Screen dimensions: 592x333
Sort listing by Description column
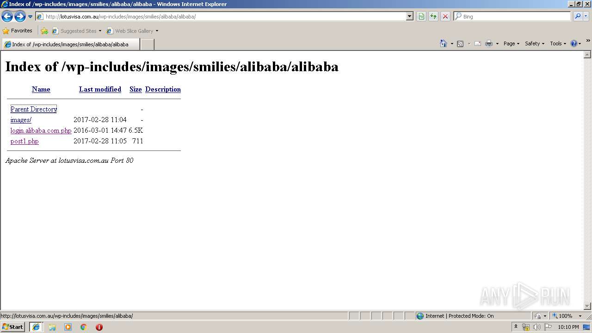coord(163,89)
